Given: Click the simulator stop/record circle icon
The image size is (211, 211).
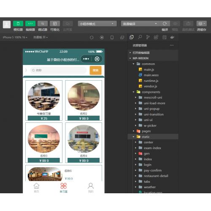Looking at the screenshot, I should (x=102, y=38).
